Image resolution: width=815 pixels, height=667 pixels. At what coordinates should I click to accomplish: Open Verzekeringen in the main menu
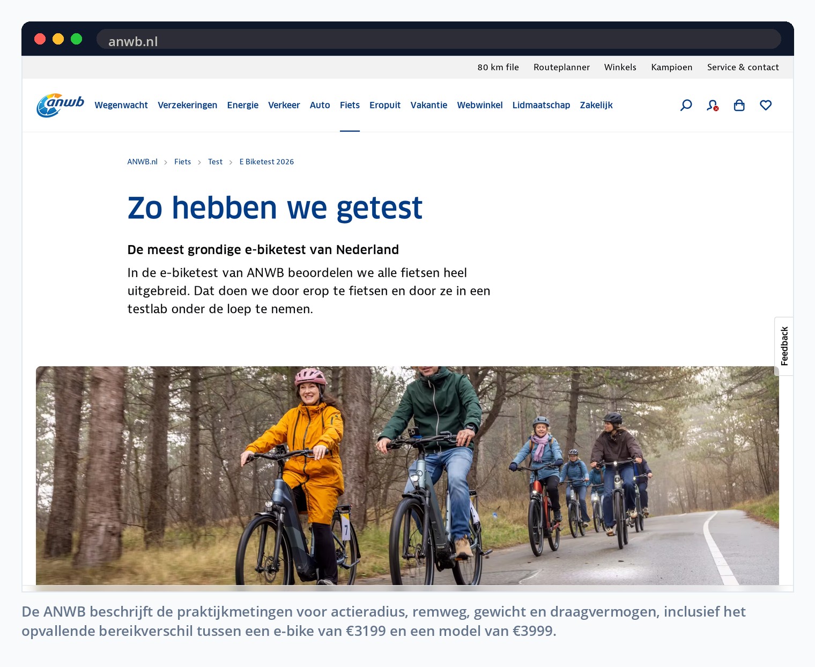(187, 105)
